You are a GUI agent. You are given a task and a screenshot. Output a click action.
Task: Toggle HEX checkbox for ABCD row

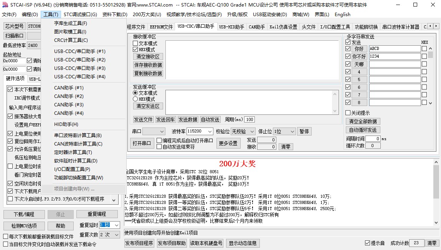(424, 48)
